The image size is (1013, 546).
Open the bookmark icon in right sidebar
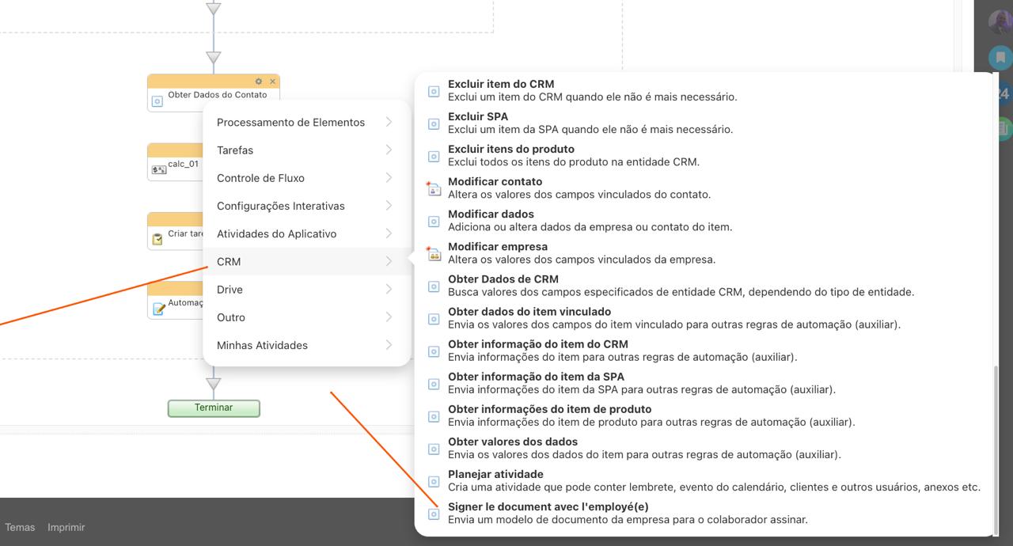(x=1000, y=57)
